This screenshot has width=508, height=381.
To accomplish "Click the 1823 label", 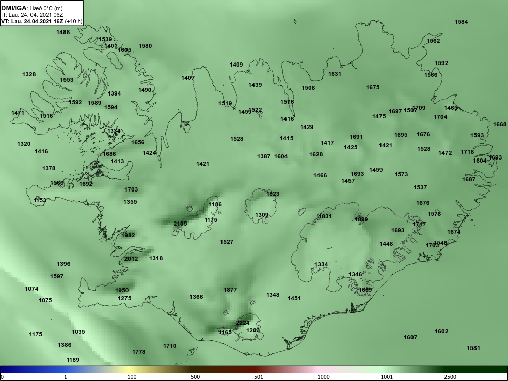I will [x=273, y=194].
